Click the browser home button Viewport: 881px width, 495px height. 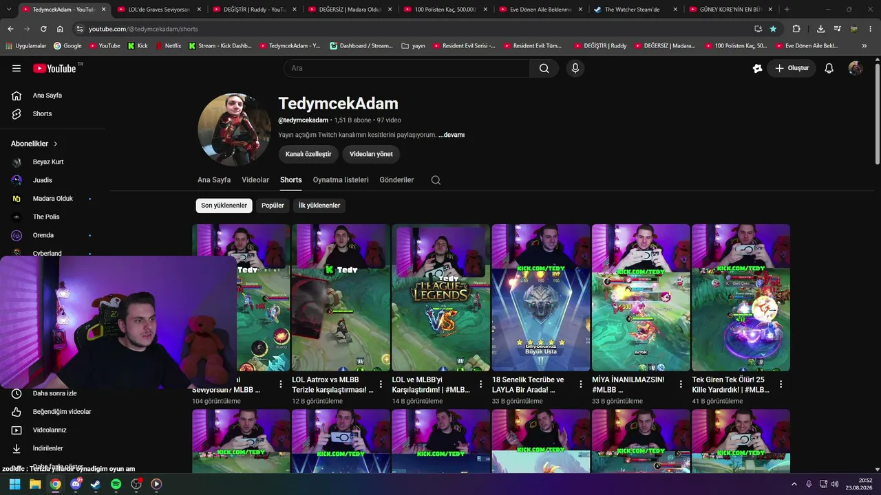pyautogui.click(x=60, y=29)
